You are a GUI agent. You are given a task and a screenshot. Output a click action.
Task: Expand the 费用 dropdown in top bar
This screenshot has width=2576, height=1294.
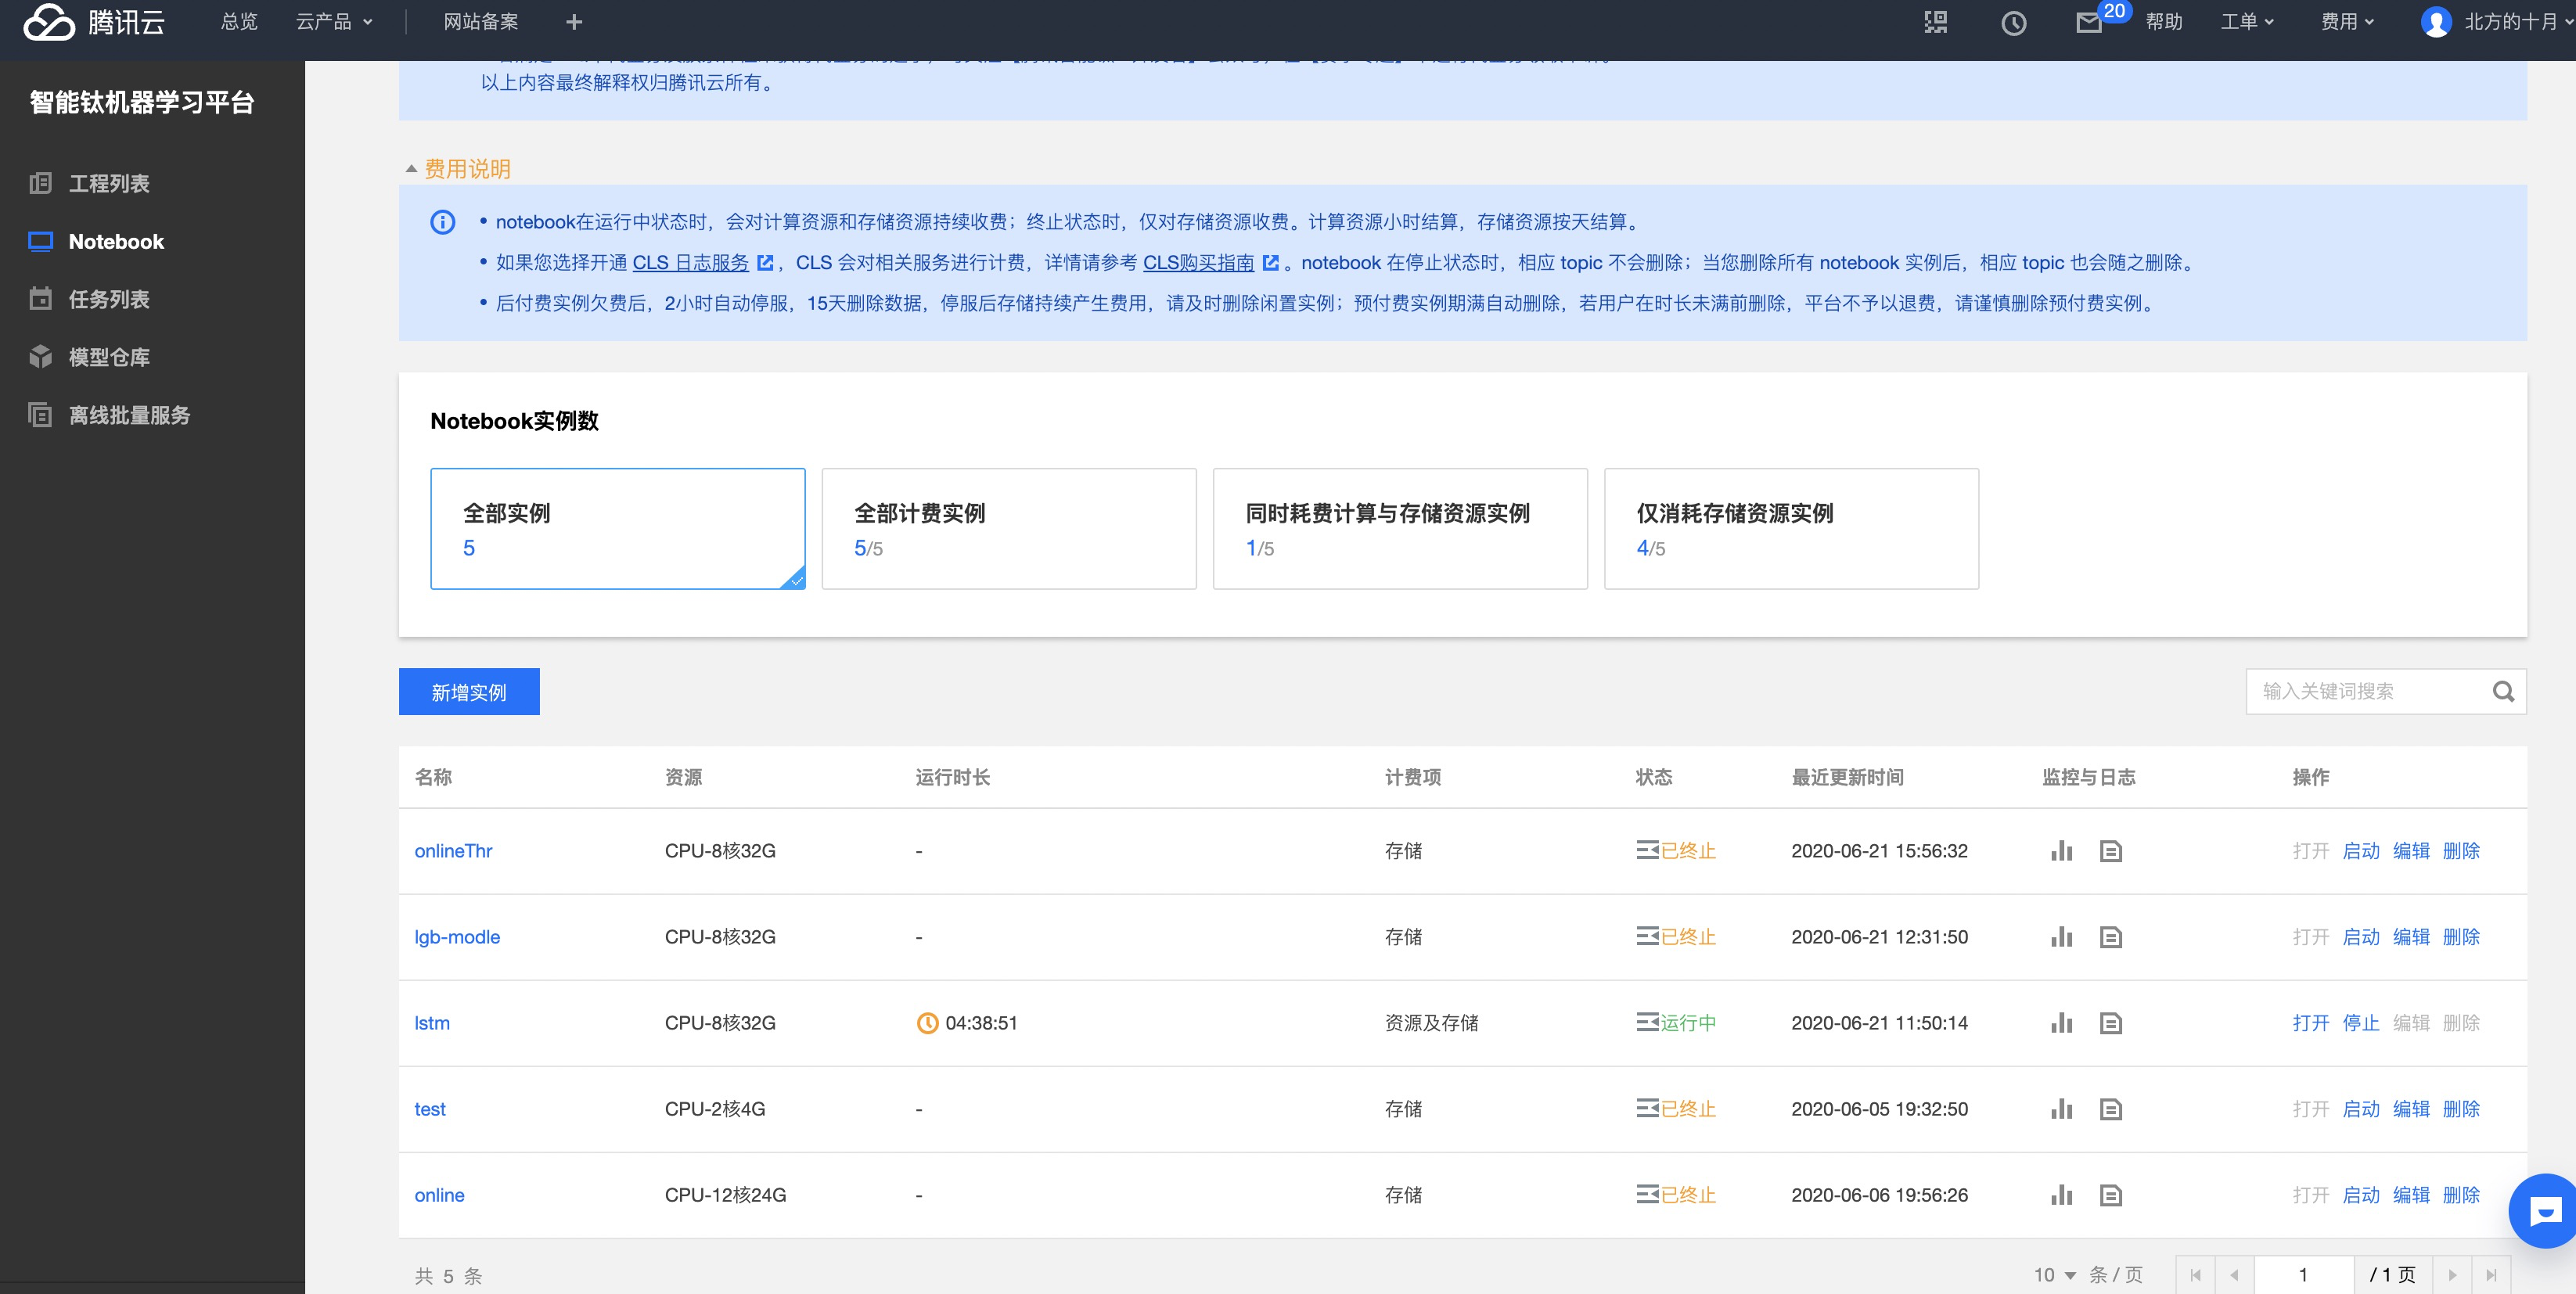coord(2347,22)
